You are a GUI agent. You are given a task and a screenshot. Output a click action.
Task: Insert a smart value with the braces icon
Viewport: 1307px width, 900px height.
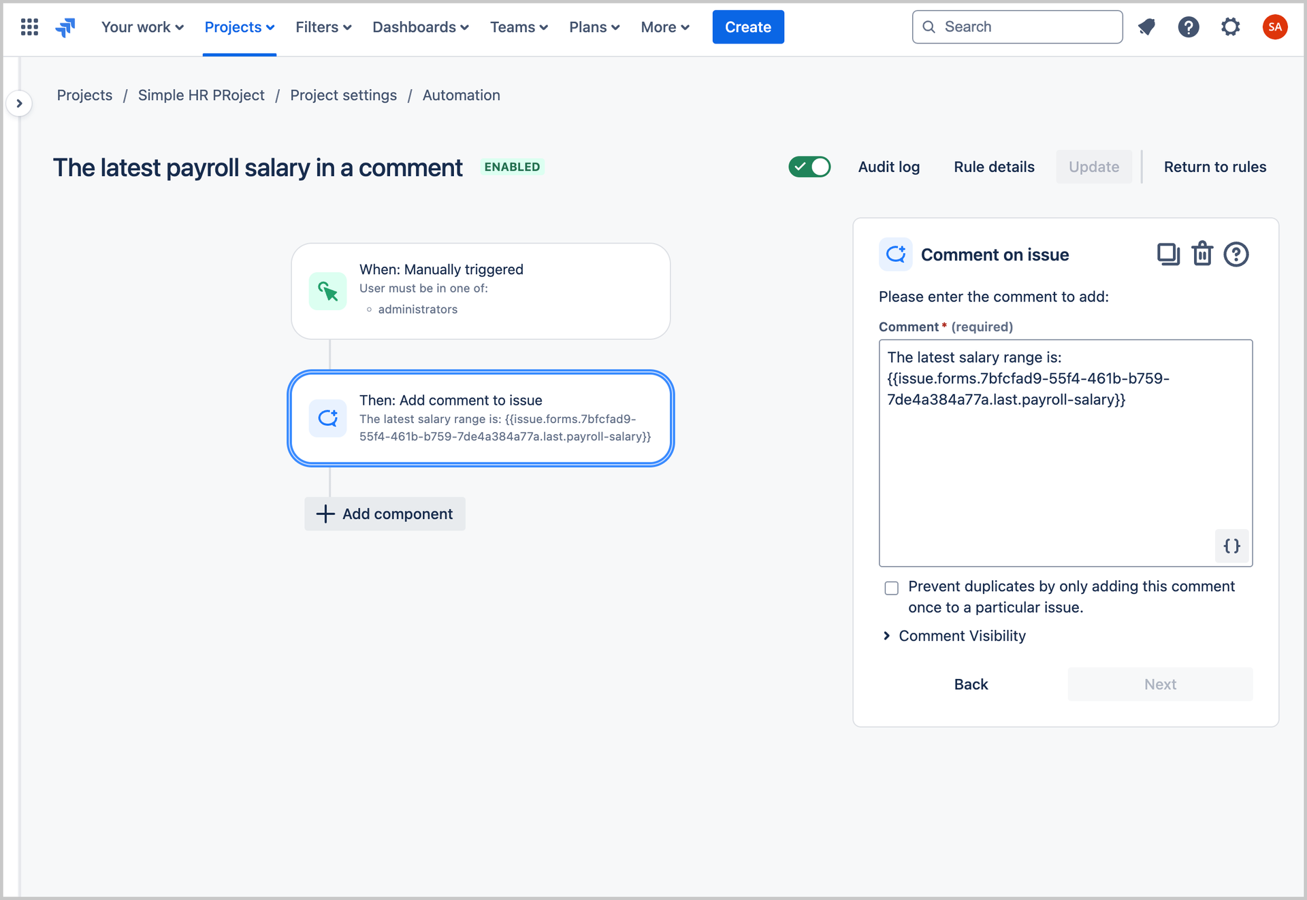tap(1231, 546)
